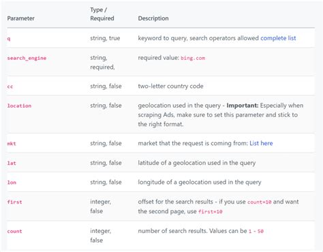
Task: Select the 'q' parameter name
Action: tap(9, 39)
